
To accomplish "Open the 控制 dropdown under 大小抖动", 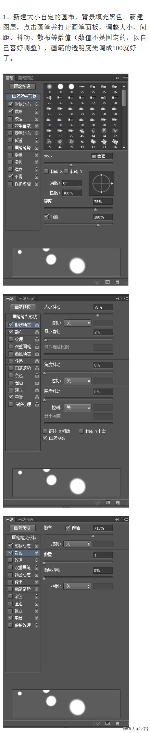I will [x=77, y=323].
